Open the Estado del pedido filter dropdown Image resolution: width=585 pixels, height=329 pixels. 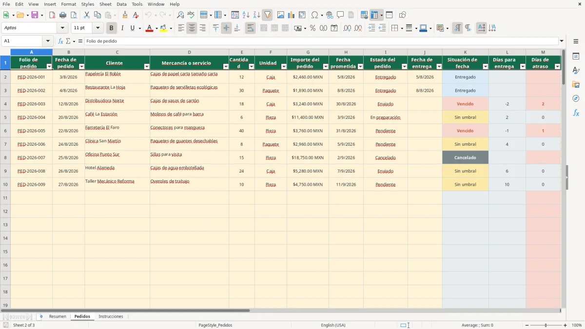[x=404, y=66]
